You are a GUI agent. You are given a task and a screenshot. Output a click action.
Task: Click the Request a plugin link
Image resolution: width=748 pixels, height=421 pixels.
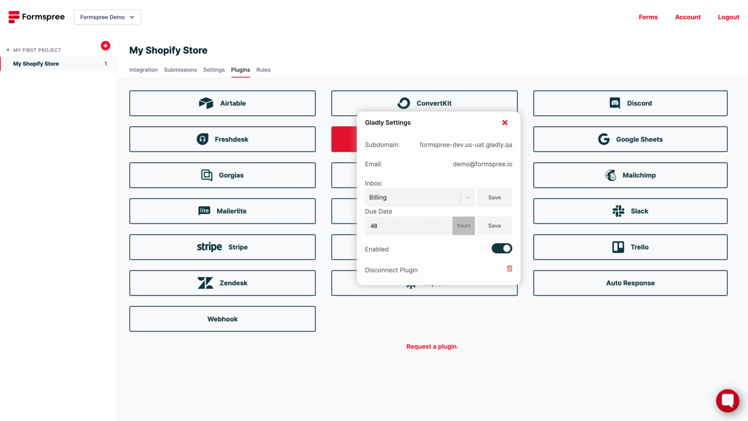point(431,347)
